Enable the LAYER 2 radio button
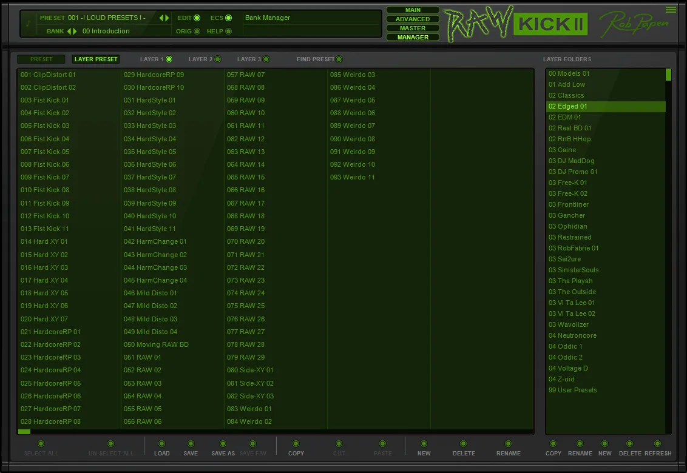The image size is (687, 473). click(218, 59)
